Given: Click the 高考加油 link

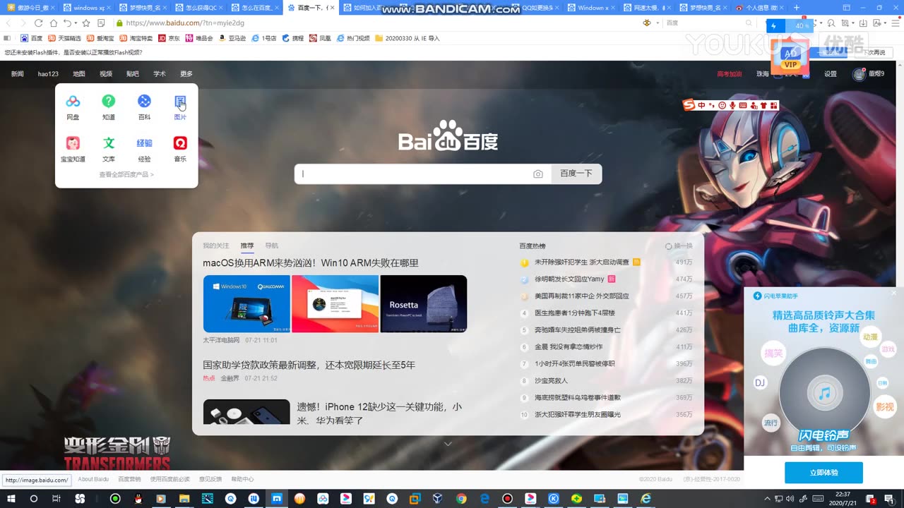Looking at the screenshot, I should coord(730,74).
